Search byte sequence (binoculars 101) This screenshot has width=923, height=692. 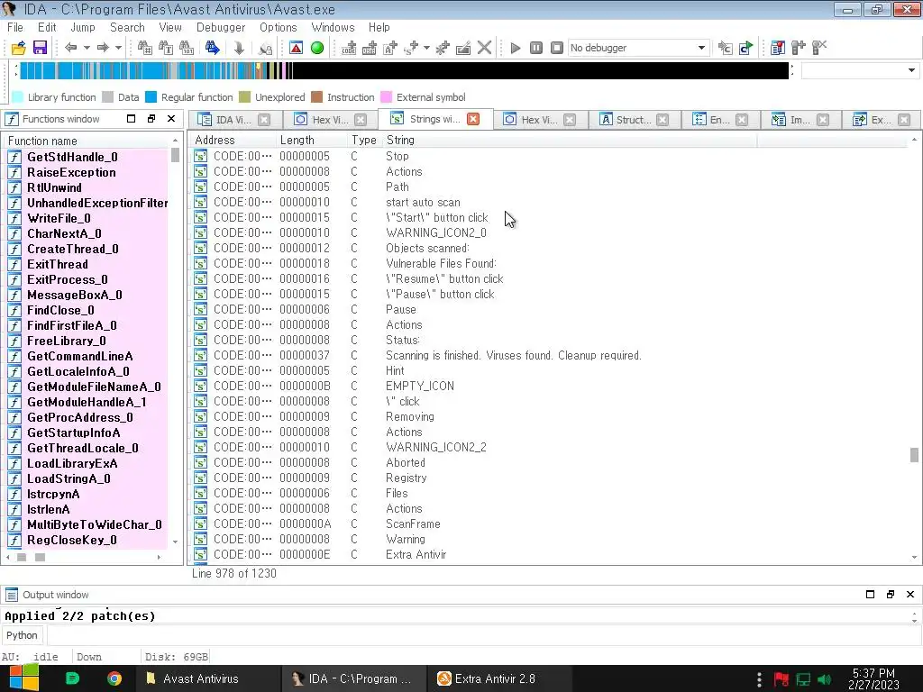(187, 48)
